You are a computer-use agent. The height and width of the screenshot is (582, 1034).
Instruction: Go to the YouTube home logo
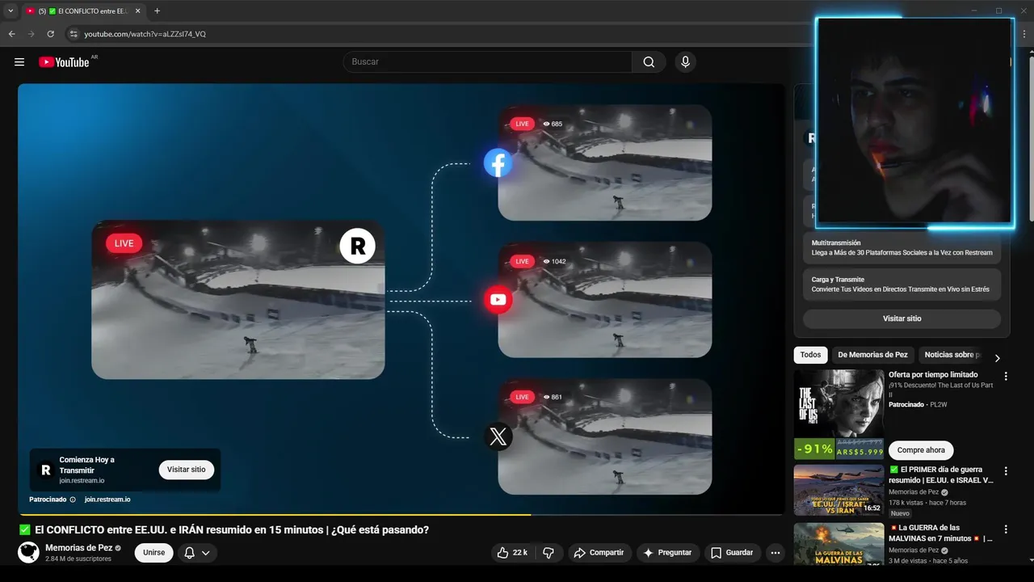click(64, 62)
